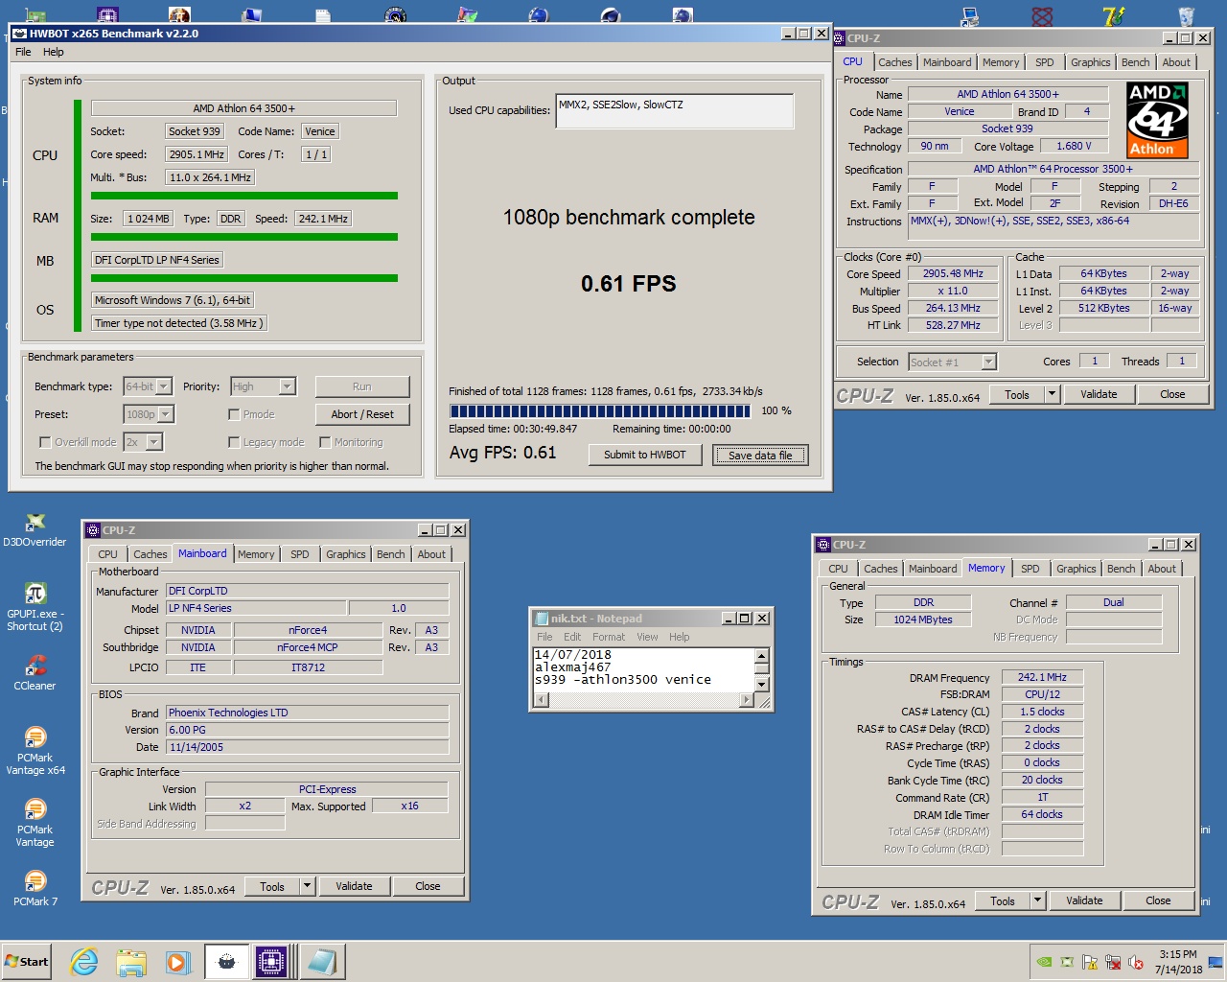Image resolution: width=1227 pixels, height=982 pixels.
Task: Click Submit to HWBOT button
Action: [x=645, y=455]
